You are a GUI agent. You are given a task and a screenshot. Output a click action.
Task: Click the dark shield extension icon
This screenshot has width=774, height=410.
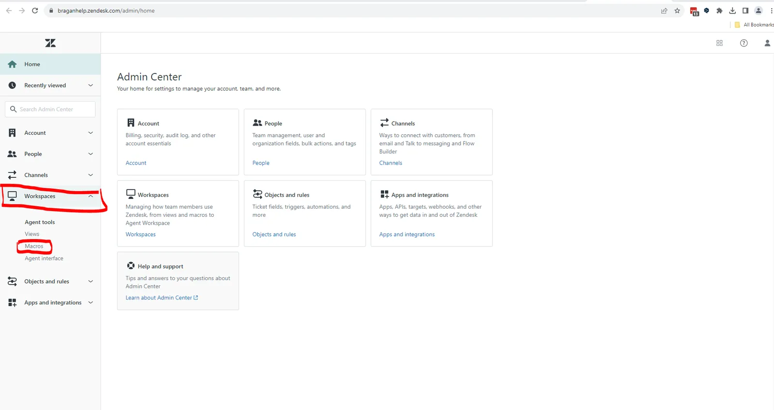pos(706,10)
